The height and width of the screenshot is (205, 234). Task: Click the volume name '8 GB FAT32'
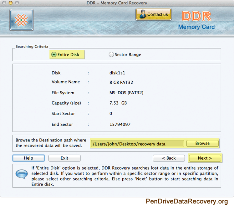121,82
